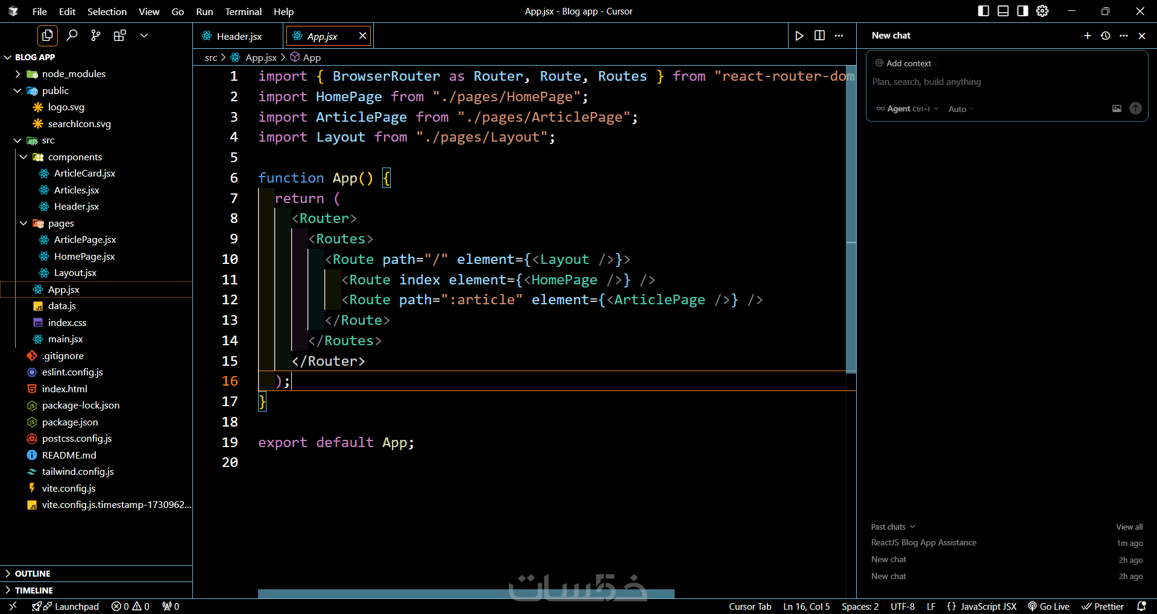Toggle the Past chats list
This screenshot has width=1157, height=614.
893,527
